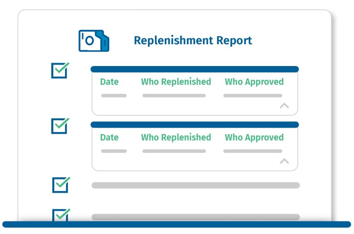Select Who Replenished header in first card
Image resolution: width=354 pixels, height=234 pixels.
click(x=176, y=82)
